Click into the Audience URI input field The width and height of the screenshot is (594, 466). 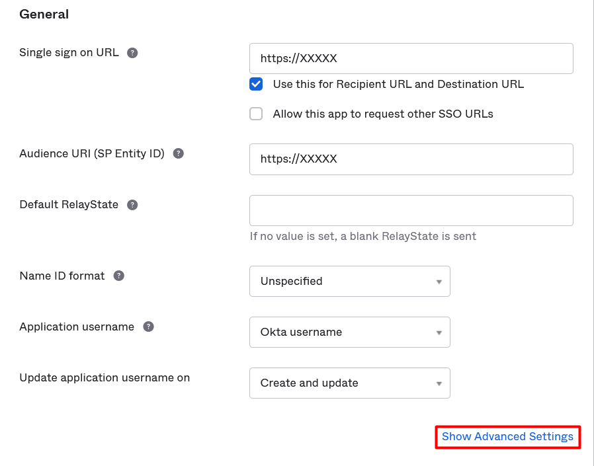point(411,159)
